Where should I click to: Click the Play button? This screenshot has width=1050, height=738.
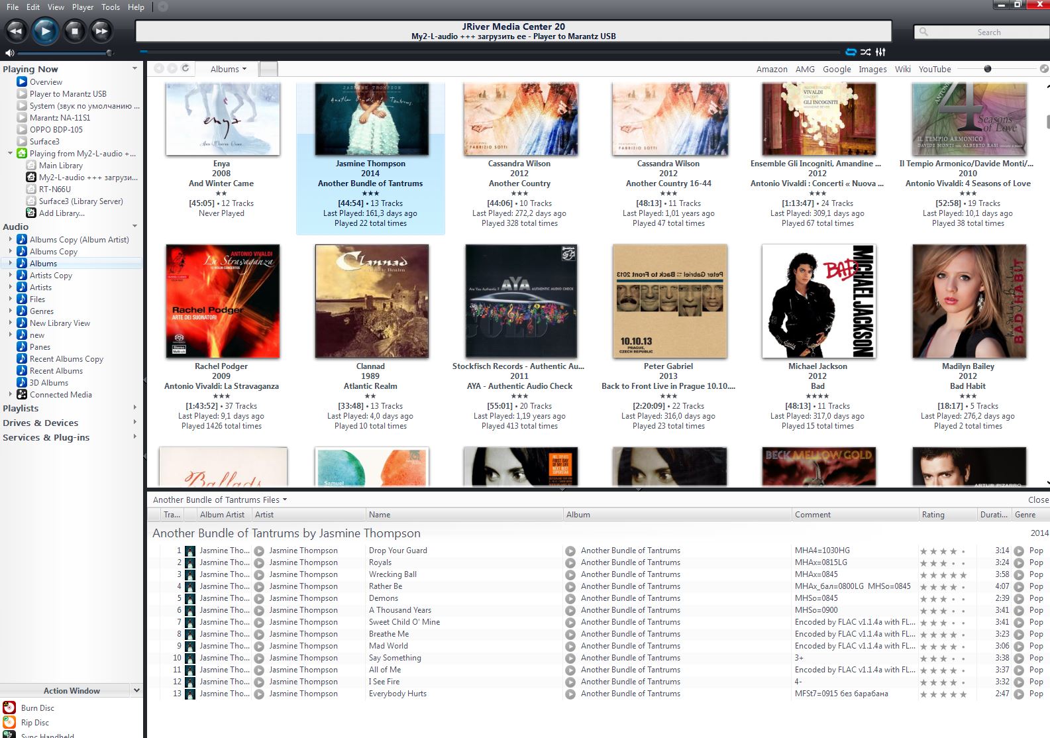click(x=45, y=31)
